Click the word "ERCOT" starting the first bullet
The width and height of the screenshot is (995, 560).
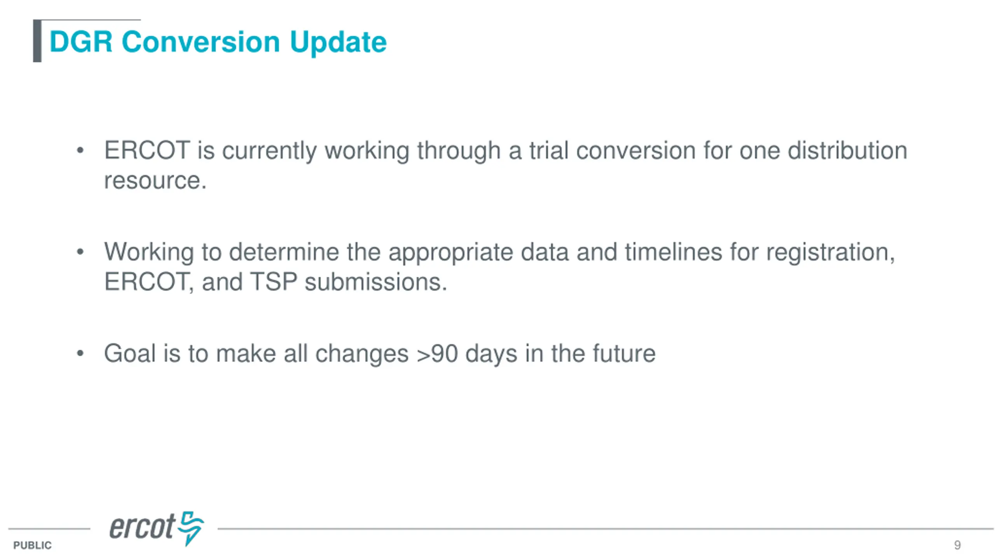pos(147,150)
